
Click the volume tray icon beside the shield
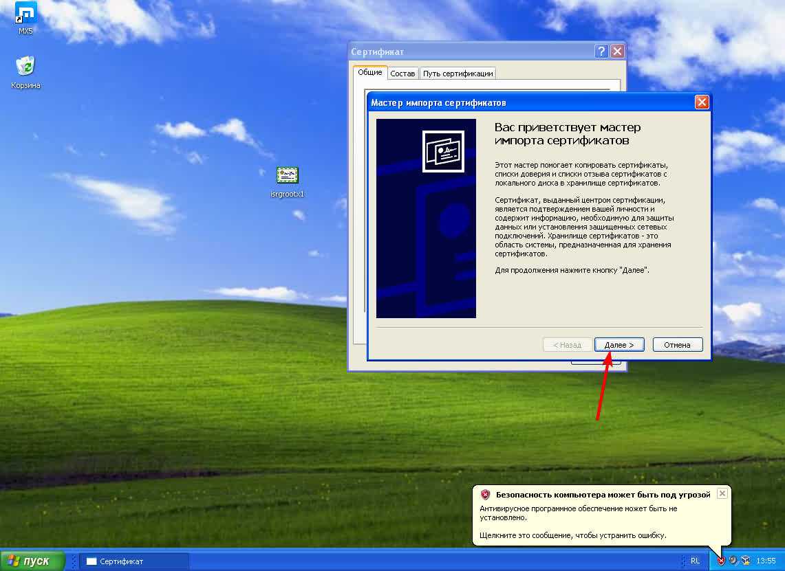733,561
